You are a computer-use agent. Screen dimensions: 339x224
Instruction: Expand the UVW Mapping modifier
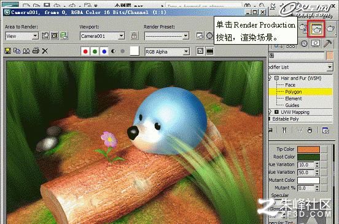pyautogui.click(x=276, y=112)
